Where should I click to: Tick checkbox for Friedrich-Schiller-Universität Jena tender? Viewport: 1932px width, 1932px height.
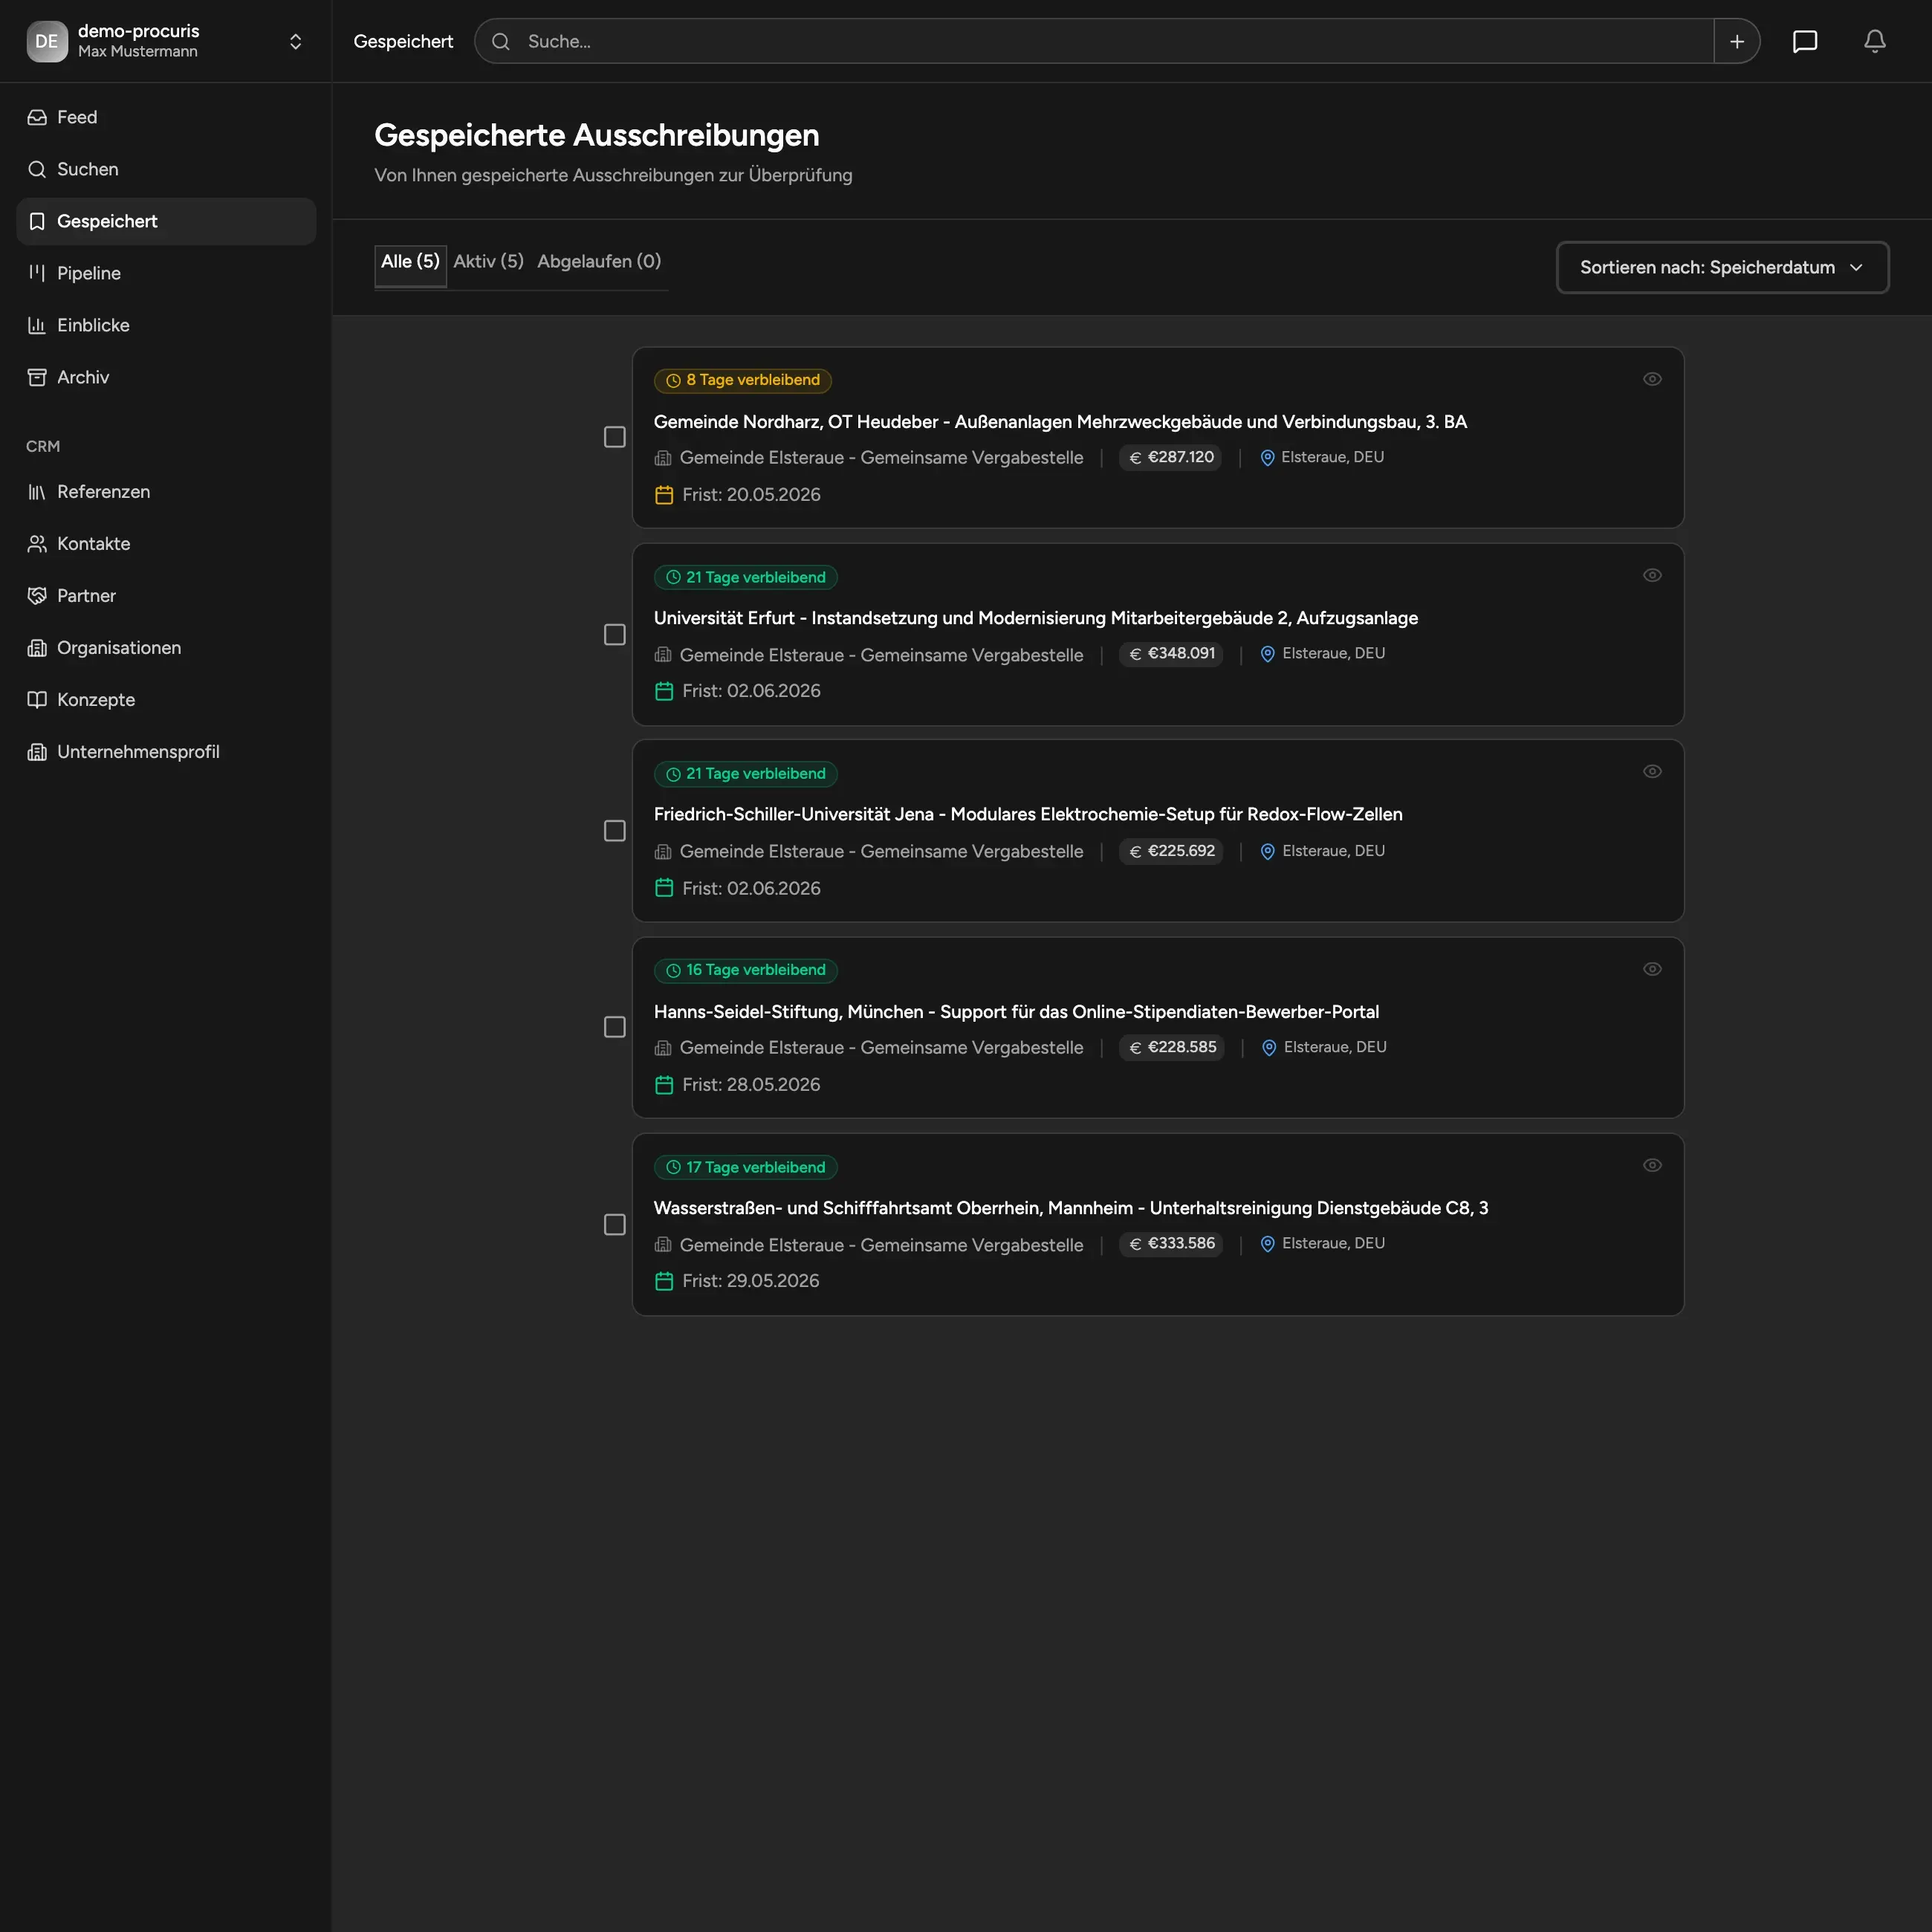coord(615,831)
